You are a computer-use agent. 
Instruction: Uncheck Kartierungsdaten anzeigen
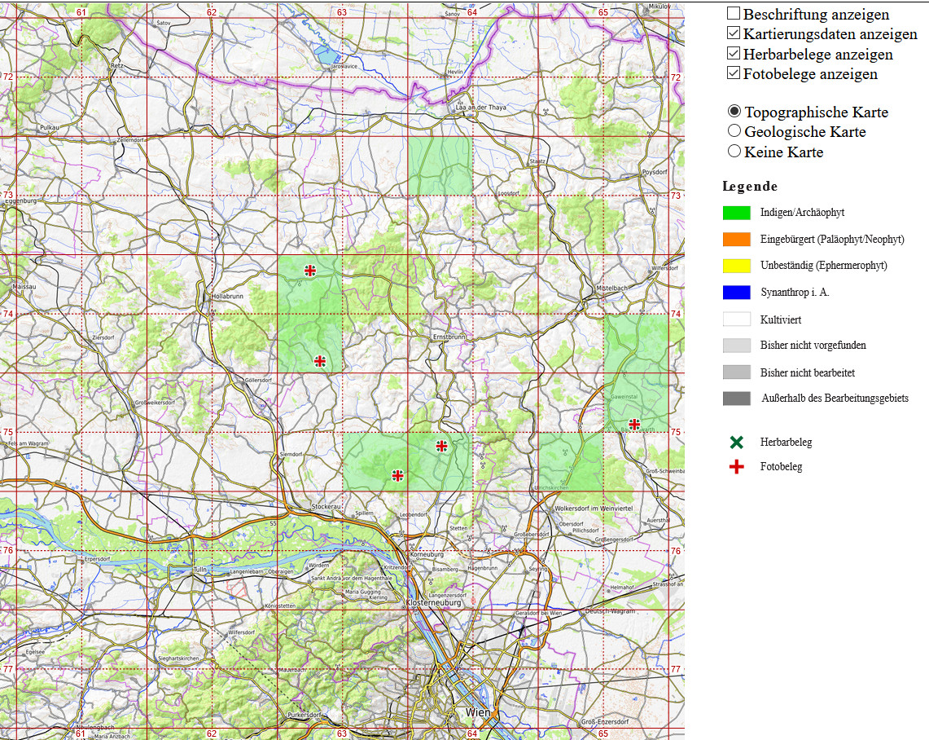click(734, 33)
